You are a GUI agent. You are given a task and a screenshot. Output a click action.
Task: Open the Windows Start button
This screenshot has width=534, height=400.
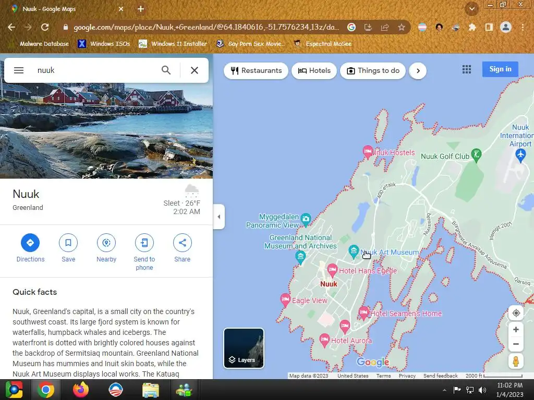coord(14,390)
